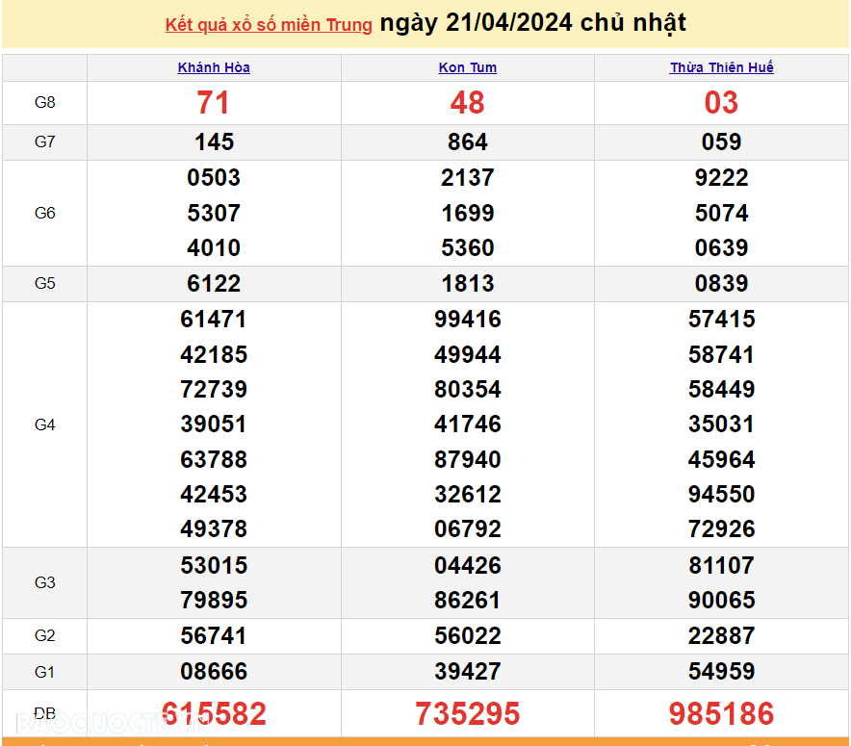Image resolution: width=851 pixels, height=746 pixels.
Task: Select the G2 number 56022
Action: 468,636
